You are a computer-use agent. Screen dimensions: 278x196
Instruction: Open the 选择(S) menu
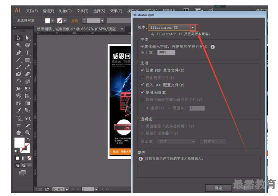click(99, 11)
